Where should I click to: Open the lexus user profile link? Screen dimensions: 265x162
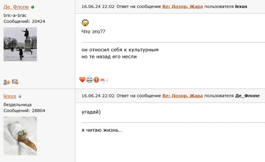click(10, 96)
